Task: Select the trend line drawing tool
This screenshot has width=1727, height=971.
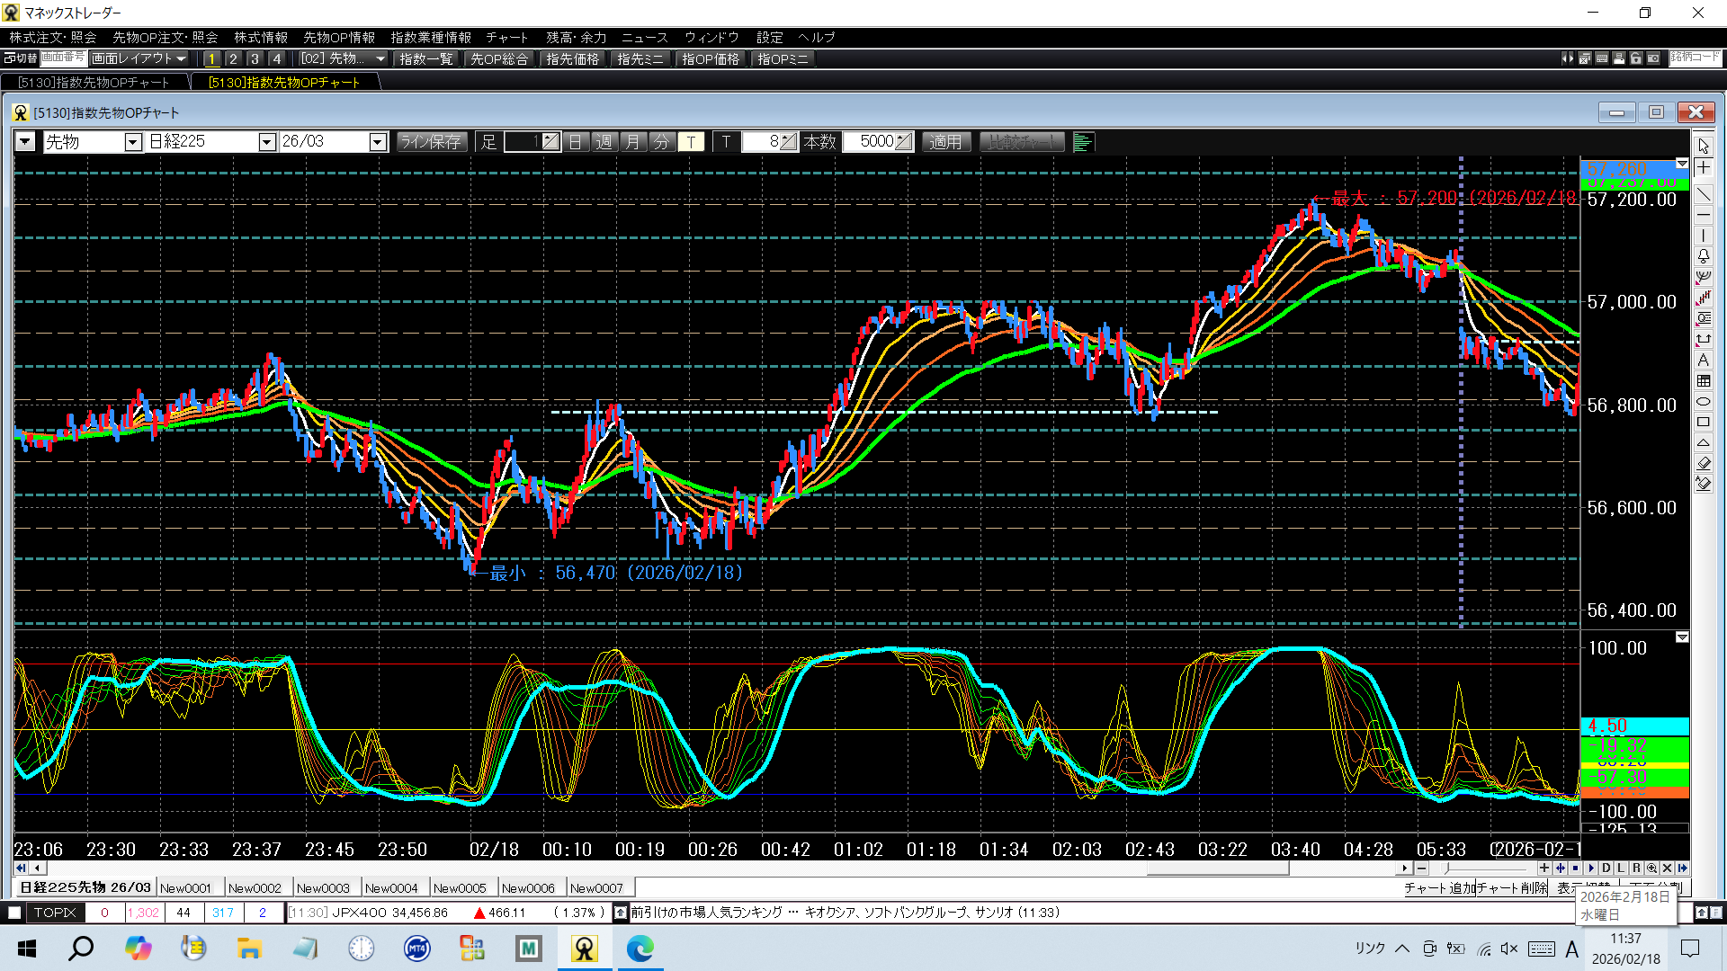Action: pos(1704,193)
